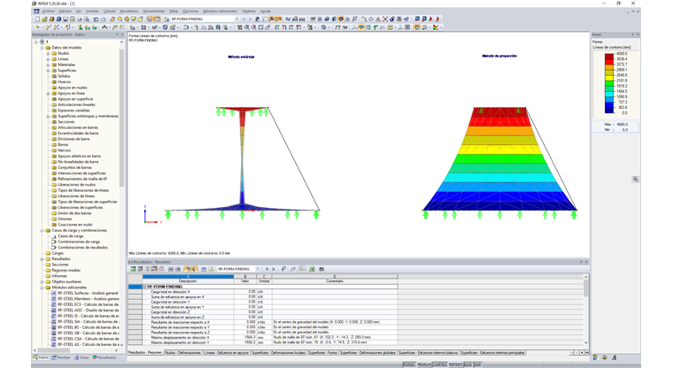Collapse the Módulos adicionales tree node
This screenshot has width=673, height=368.
tap(43, 287)
